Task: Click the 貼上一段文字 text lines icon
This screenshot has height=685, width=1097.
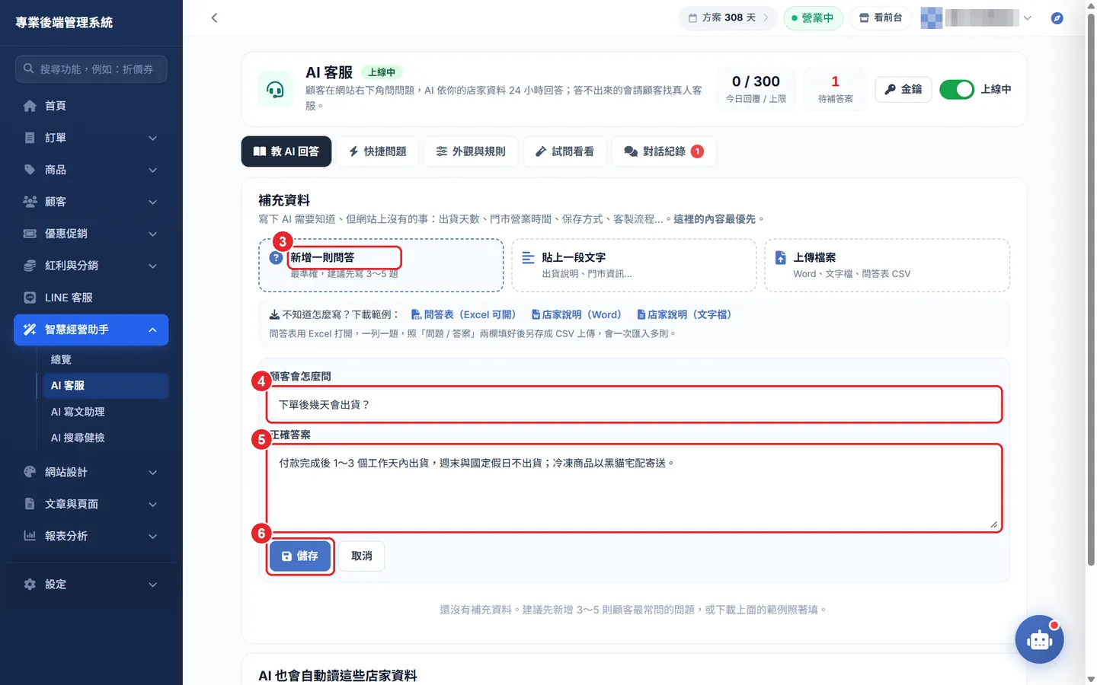Action: [528, 257]
